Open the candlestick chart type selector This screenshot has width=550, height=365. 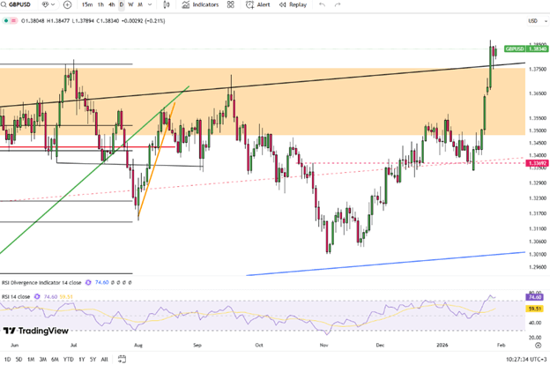coord(163,5)
